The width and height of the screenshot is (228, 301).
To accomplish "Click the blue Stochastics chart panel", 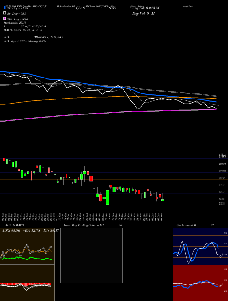I will (200, 246).
